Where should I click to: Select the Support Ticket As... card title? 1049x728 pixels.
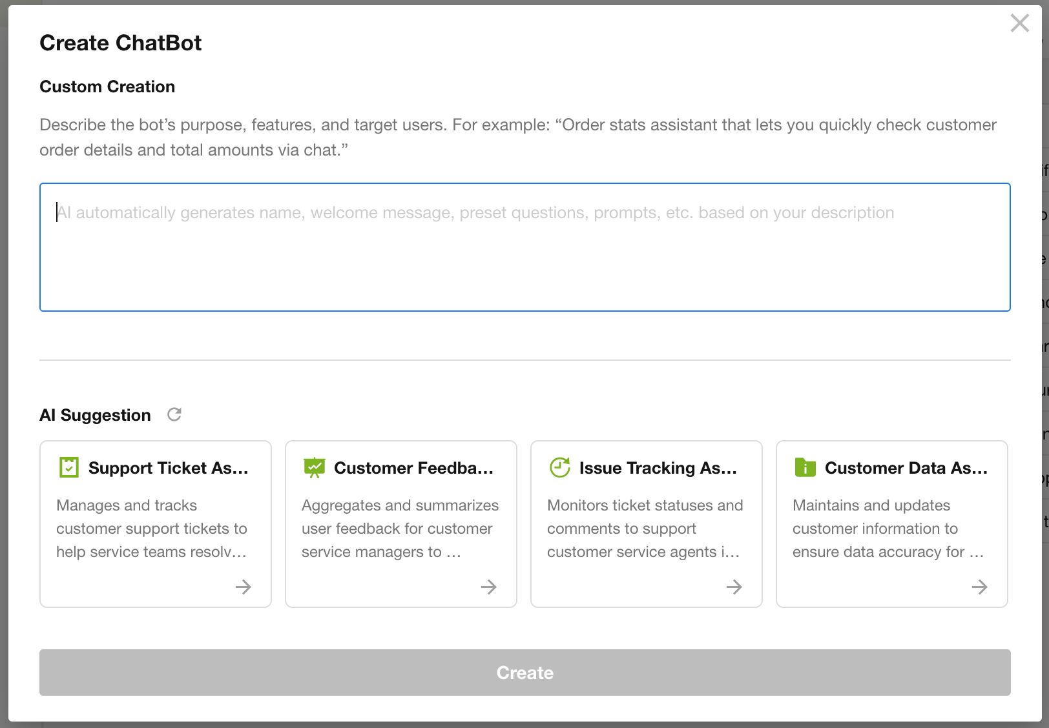pos(168,468)
